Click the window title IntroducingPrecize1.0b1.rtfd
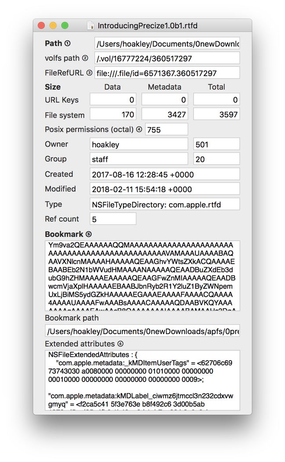285x462 pixels. click(148, 25)
